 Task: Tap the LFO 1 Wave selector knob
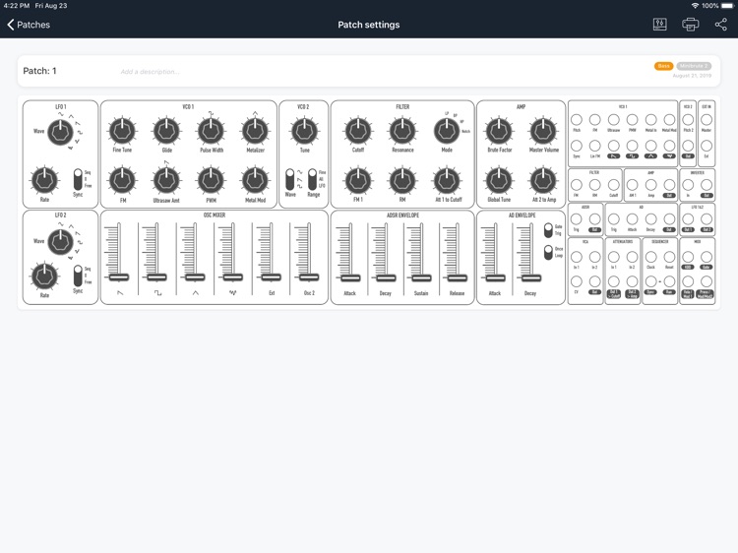(60, 132)
